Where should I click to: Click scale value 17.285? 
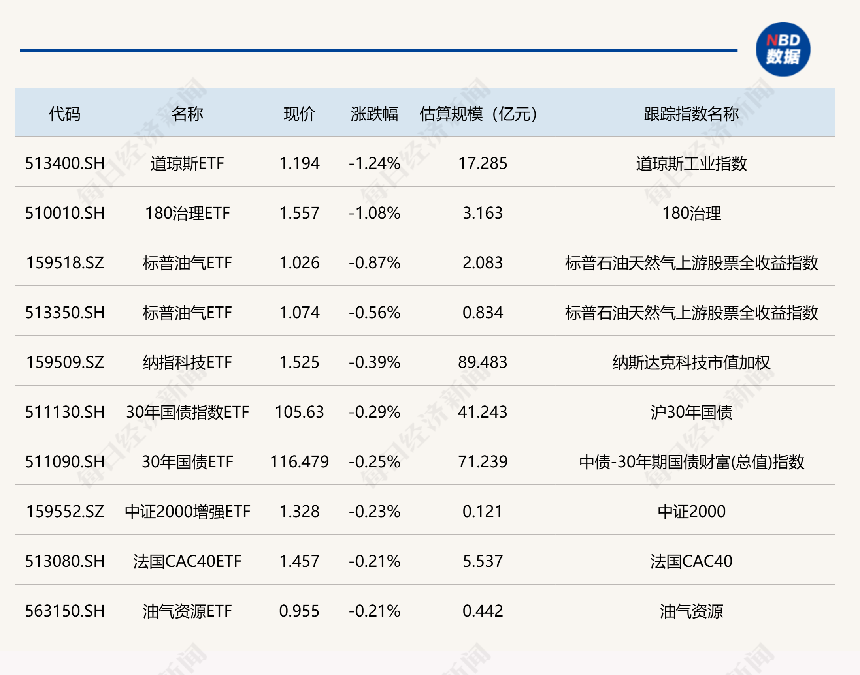tap(483, 163)
